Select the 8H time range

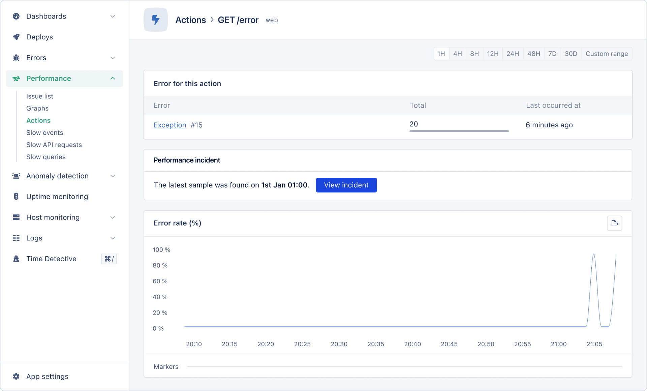474,54
